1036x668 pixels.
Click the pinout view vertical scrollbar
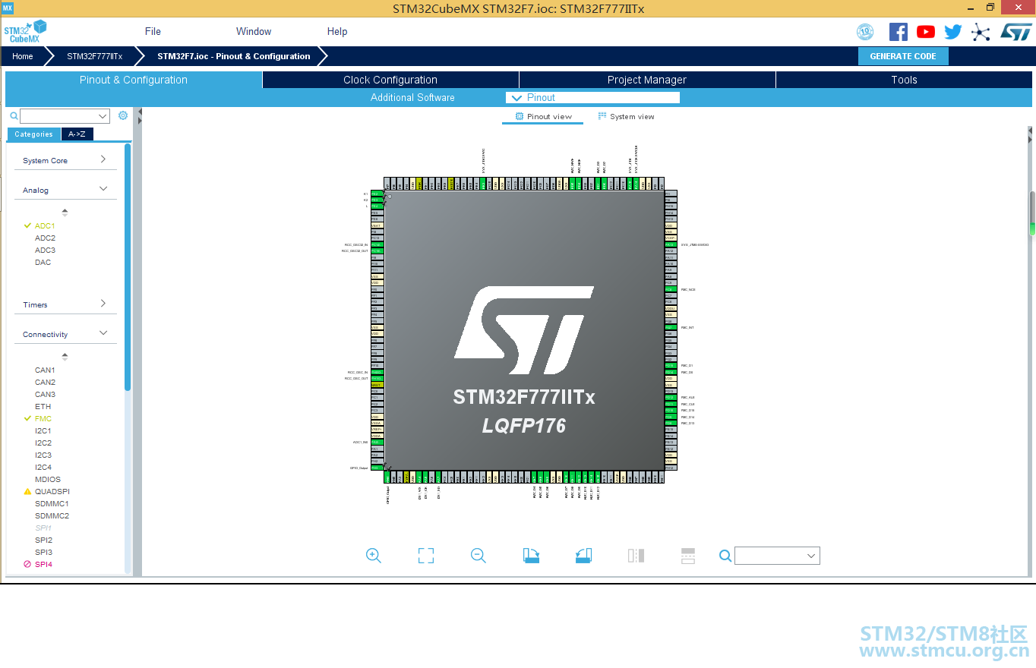(x=1032, y=213)
